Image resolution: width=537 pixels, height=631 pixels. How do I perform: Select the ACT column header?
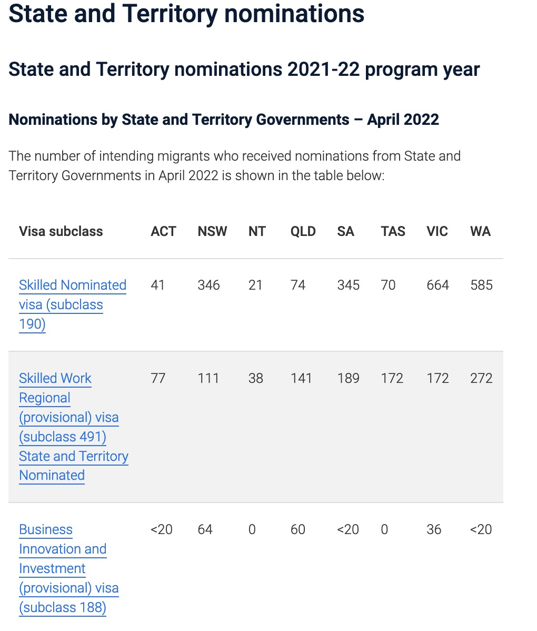pyautogui.click(x=163, y=231)
